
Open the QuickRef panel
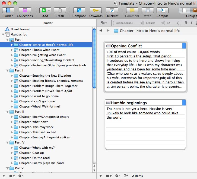coord(112,10)
